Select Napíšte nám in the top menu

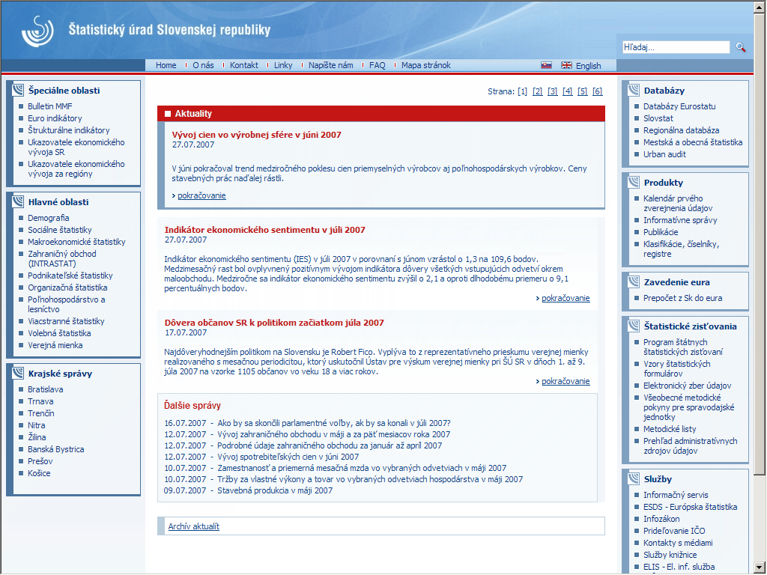[x=330, y=65]
